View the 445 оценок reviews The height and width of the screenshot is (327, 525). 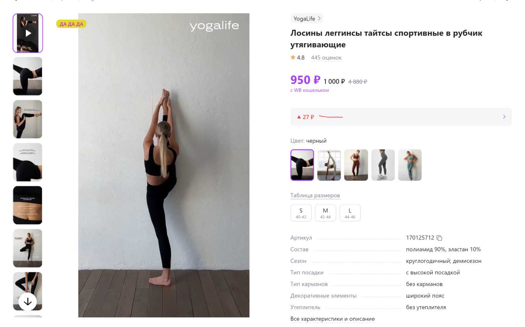(326, 58)
